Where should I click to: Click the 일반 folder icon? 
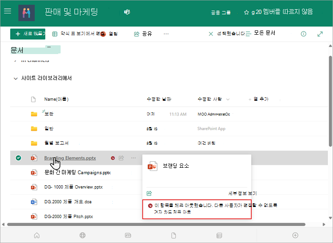tap(34, 129)
